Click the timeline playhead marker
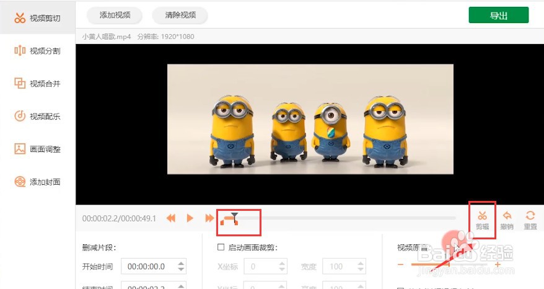The width and height of the screenshot is (544, 289). [235, 217]
